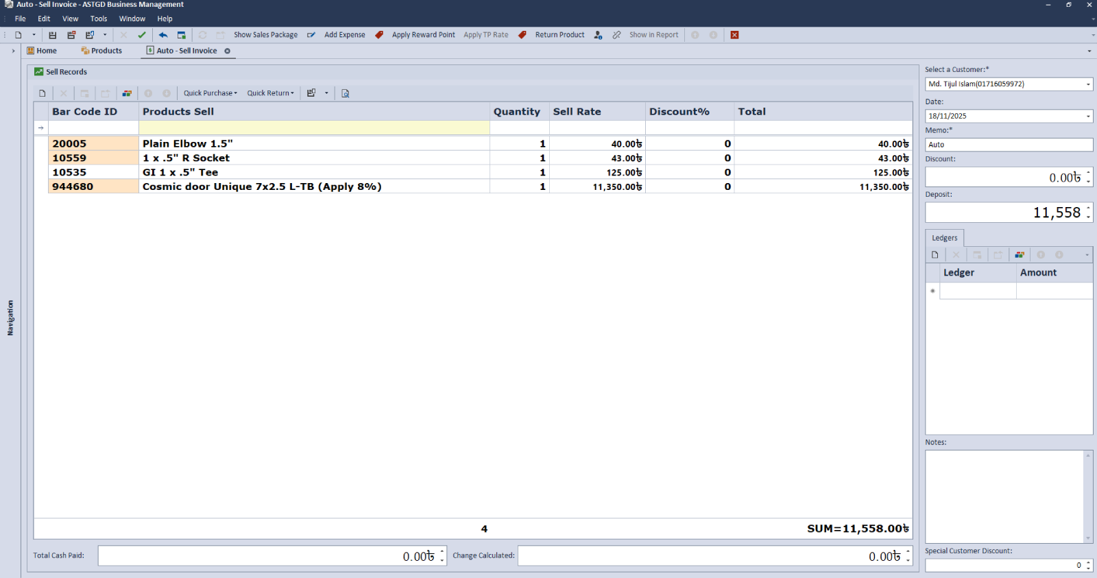Click the yellow new-row Products Sell input cell
The image size is (1097, 578).
tap(314, 128)
